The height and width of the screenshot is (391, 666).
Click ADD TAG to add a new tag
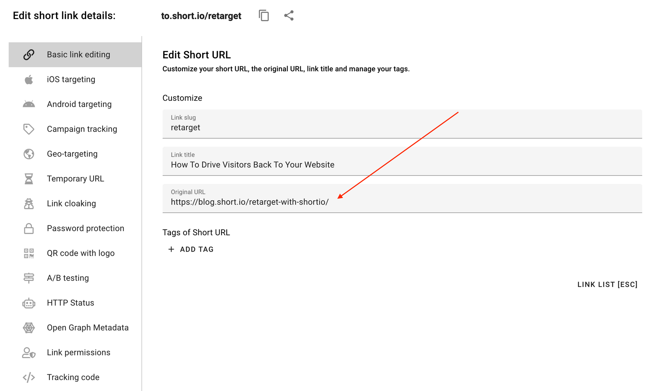(x=191, y=249)
